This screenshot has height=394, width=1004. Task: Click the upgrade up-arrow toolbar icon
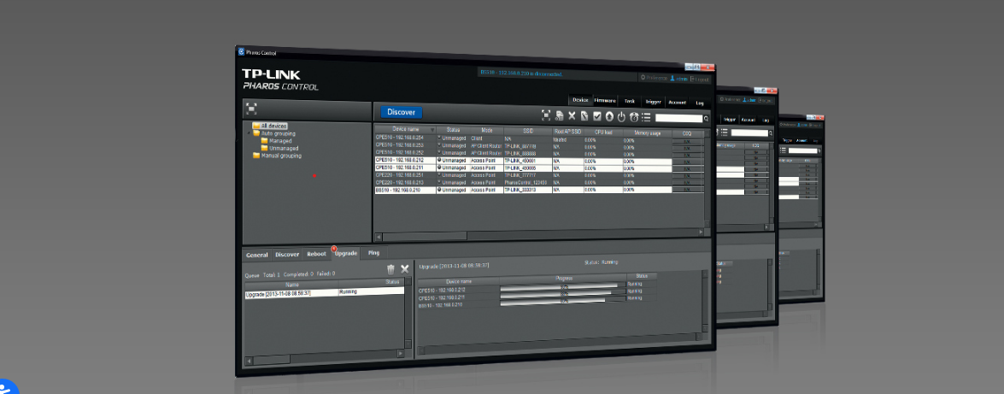[609, 116]
